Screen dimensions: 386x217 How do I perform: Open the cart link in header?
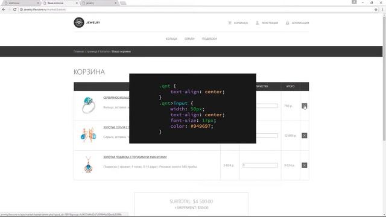click(x=241, y=23)
